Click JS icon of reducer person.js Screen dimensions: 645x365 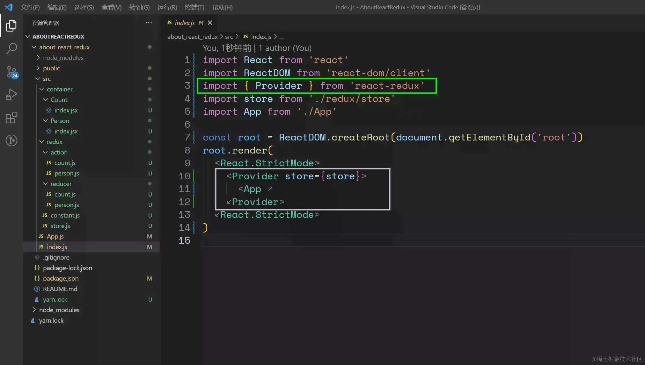pos(49,205)
